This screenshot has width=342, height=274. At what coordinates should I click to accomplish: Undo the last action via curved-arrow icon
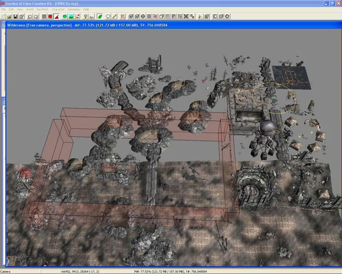(30, 17)
